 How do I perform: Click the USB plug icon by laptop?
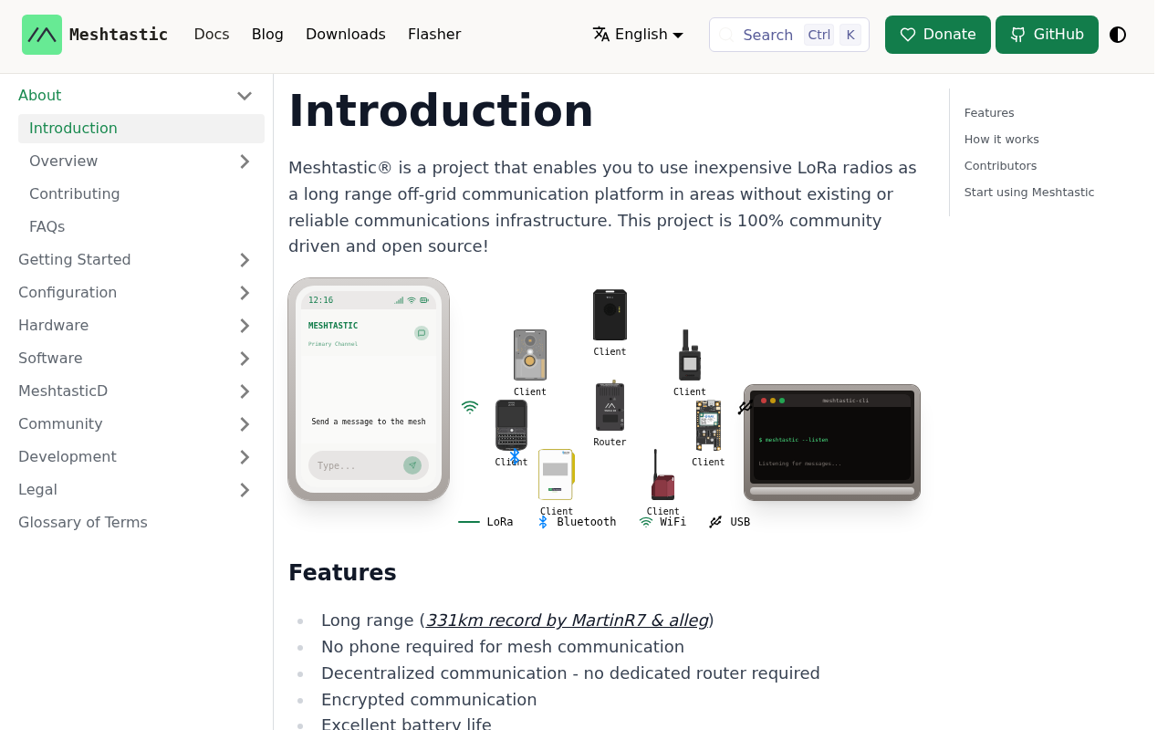click(746, 407)
